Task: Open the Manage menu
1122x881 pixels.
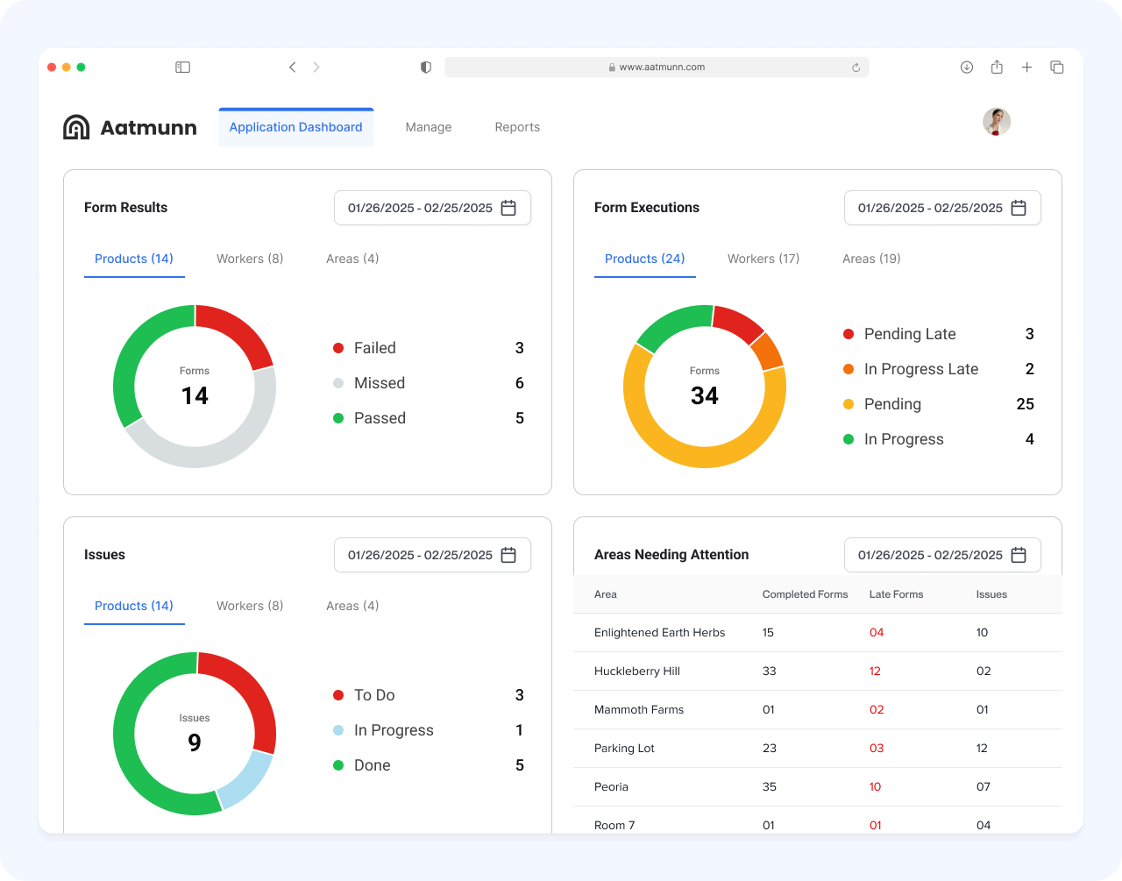Action: pyautogui.click(x=429, y=127)
